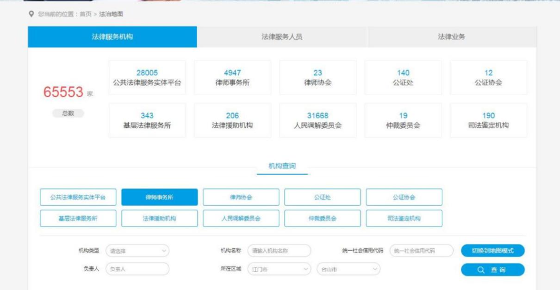Open the 31668 人民调解委员会 statistics card
Screen dimensions: 560x290
317,120
